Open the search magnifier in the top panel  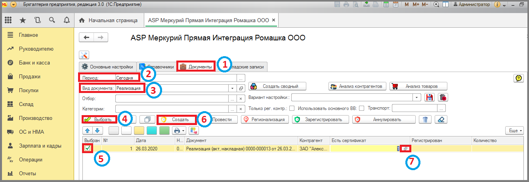pos(52,20)
